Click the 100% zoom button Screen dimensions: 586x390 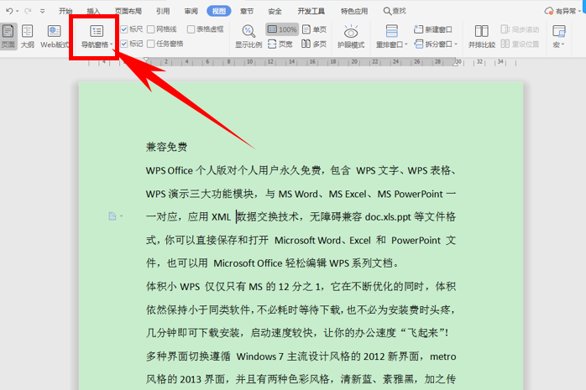click(282, 29)
